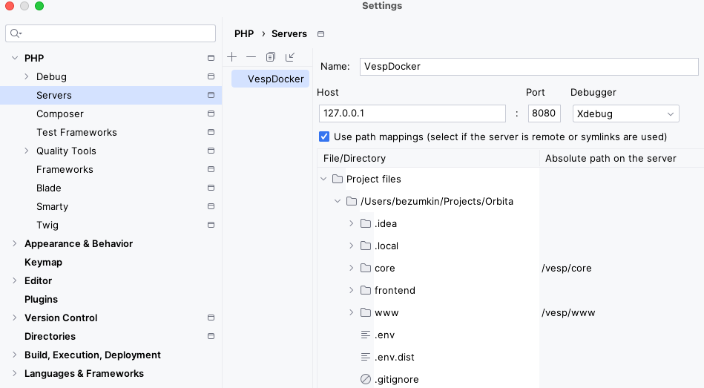
Task: Collapse the PHP settings section
Action: tap(15, 58)
